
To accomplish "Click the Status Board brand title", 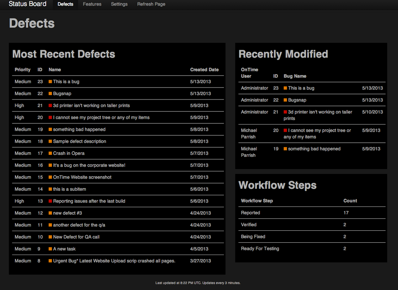I will tap(28, 4).
